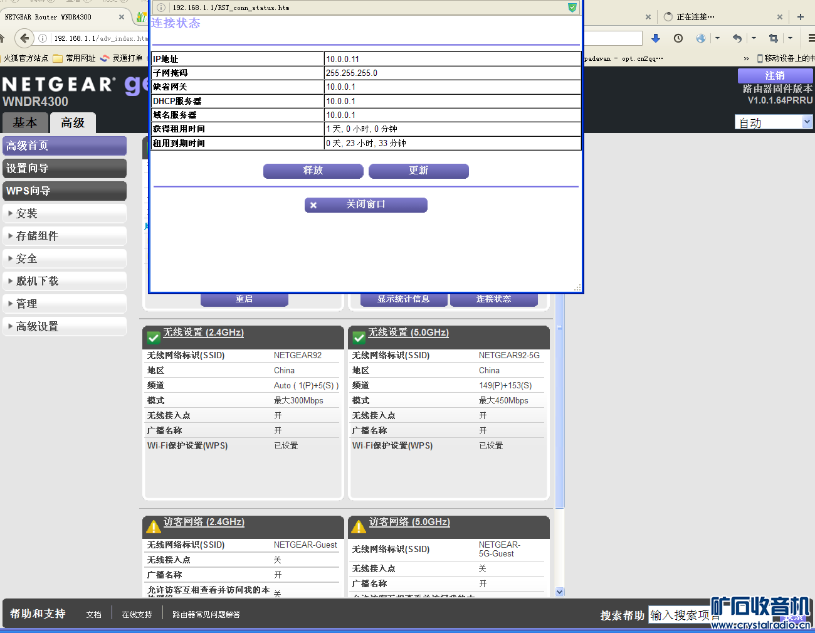This screenshot has width=815, height=633.
Task: Switch to the 高级 tab
Action: pyautogui.click(x=73, y=123)
